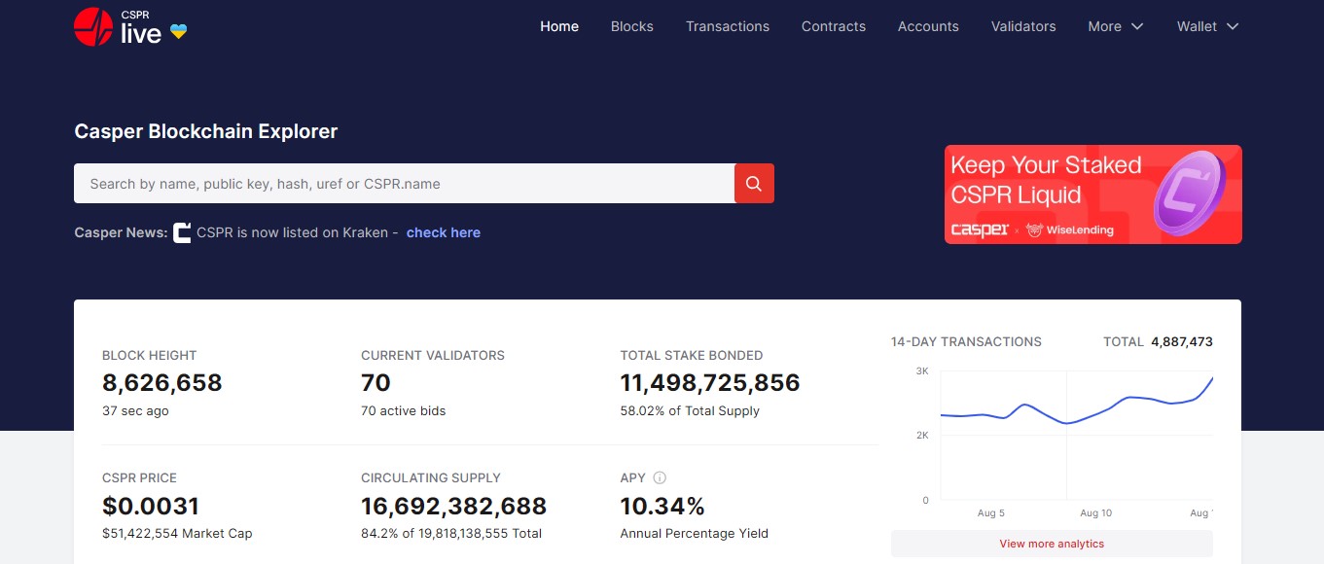Click the block height value 8,626,658
1324x564 pixels.
point(162,383)
